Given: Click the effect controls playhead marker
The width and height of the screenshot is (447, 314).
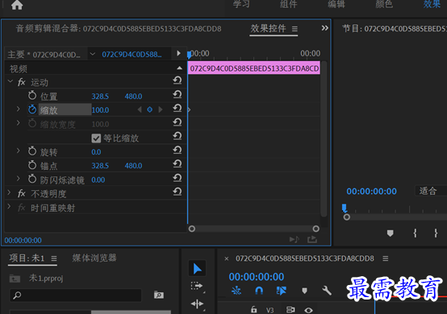Looking at the screenshot, I should (x=190, y=54).
